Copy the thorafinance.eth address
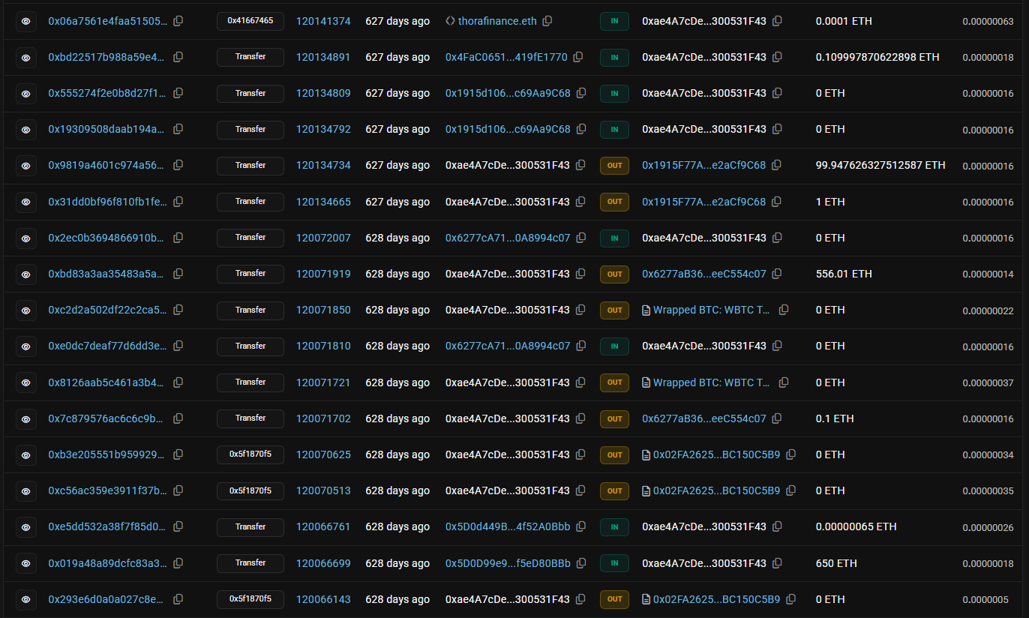The height and width of the screenshot is (618, 1029). point(547,21)
